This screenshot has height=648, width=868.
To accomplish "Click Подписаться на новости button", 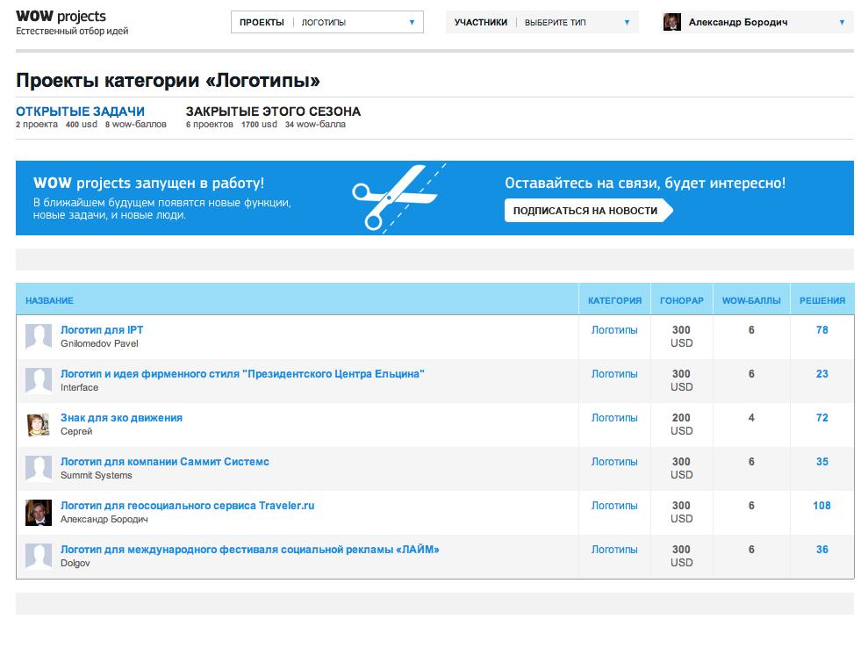I will 588,211.
